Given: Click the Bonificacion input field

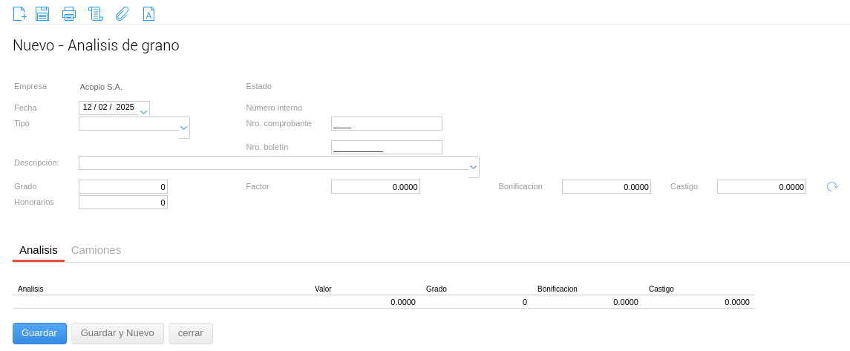Looking at the screenshot, I should pyautogui.click(x=606, y=187).
